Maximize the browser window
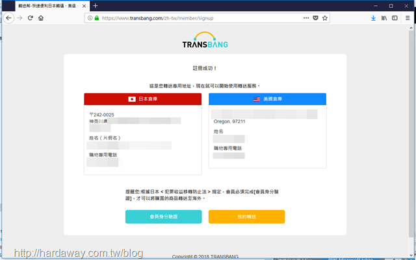The image size is (416, 260). (391, 6)
